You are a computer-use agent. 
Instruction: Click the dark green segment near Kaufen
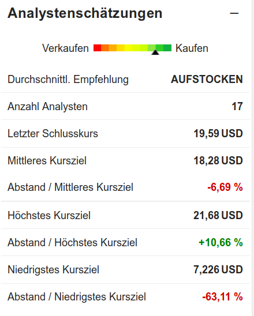[x=167, y=48]
